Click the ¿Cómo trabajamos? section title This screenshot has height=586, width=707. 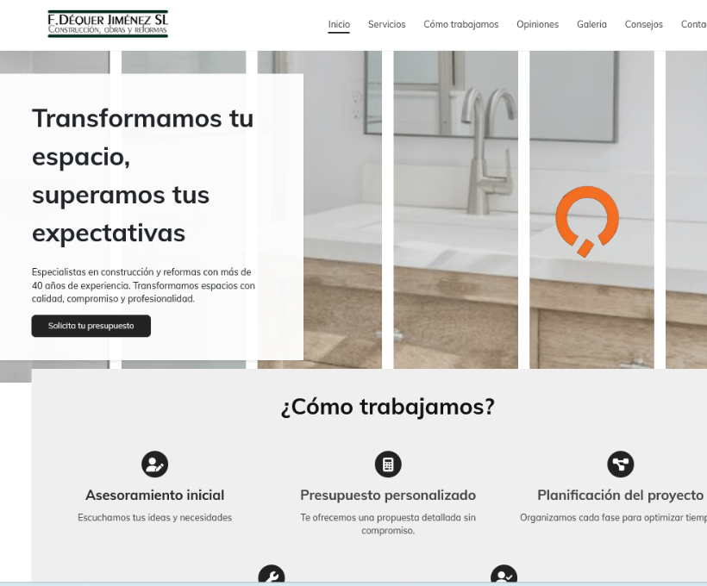point(388,407)
